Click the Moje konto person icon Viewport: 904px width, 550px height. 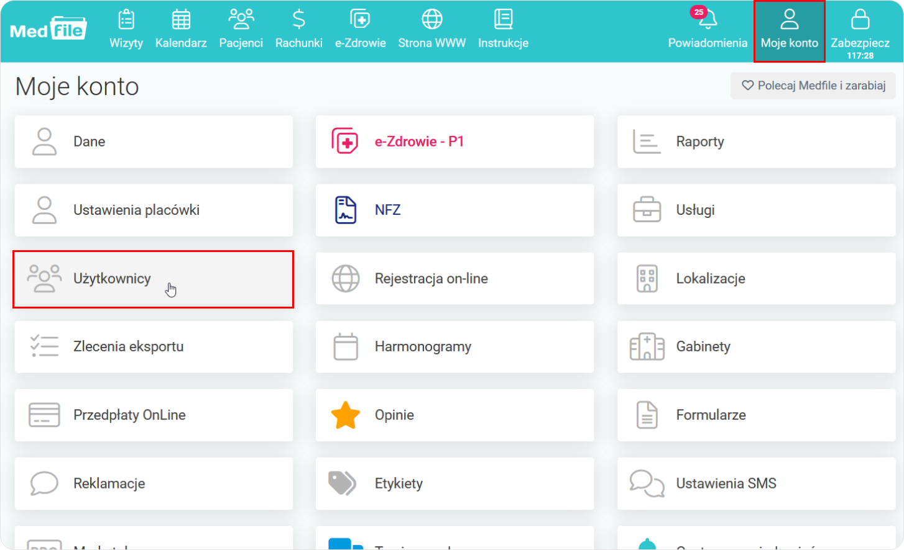[x=790, y=19]
